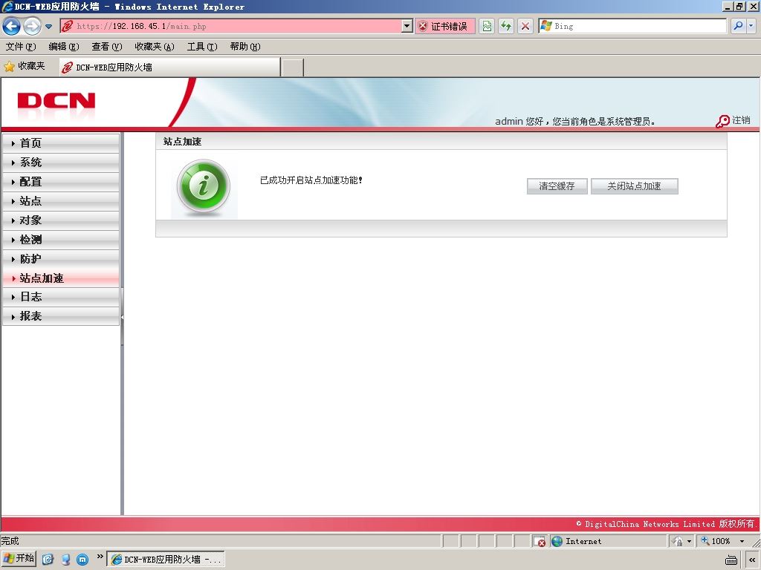Open the 编辑(E) menu
The width and height of the screenshot is (761, 570).
tap(64, 47)
